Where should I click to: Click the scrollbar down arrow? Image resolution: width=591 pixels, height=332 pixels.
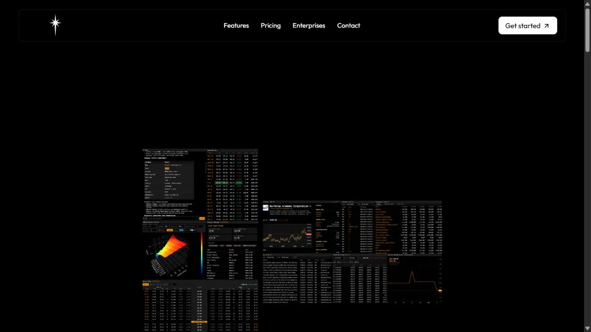tap(587, 328)
